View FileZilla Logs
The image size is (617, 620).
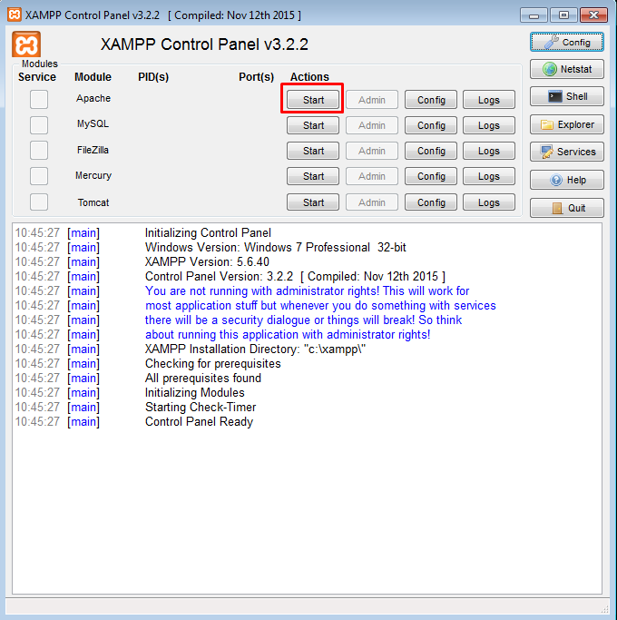coord(489,151)
